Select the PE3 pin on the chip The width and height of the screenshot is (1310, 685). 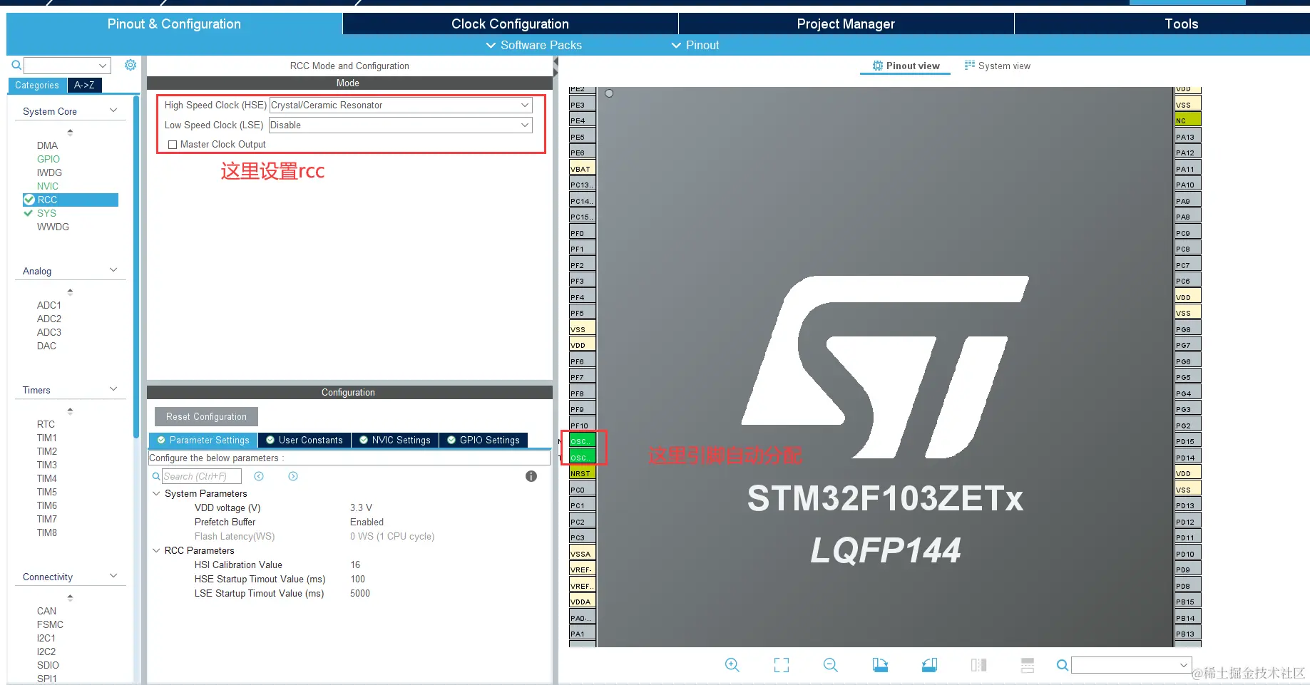click(x=583, y=105)
